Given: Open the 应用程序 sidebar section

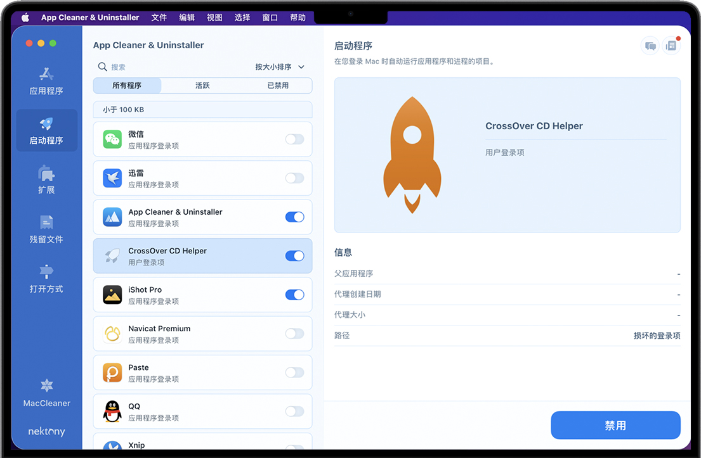Looking at the screenshot, I should [46, 81].
